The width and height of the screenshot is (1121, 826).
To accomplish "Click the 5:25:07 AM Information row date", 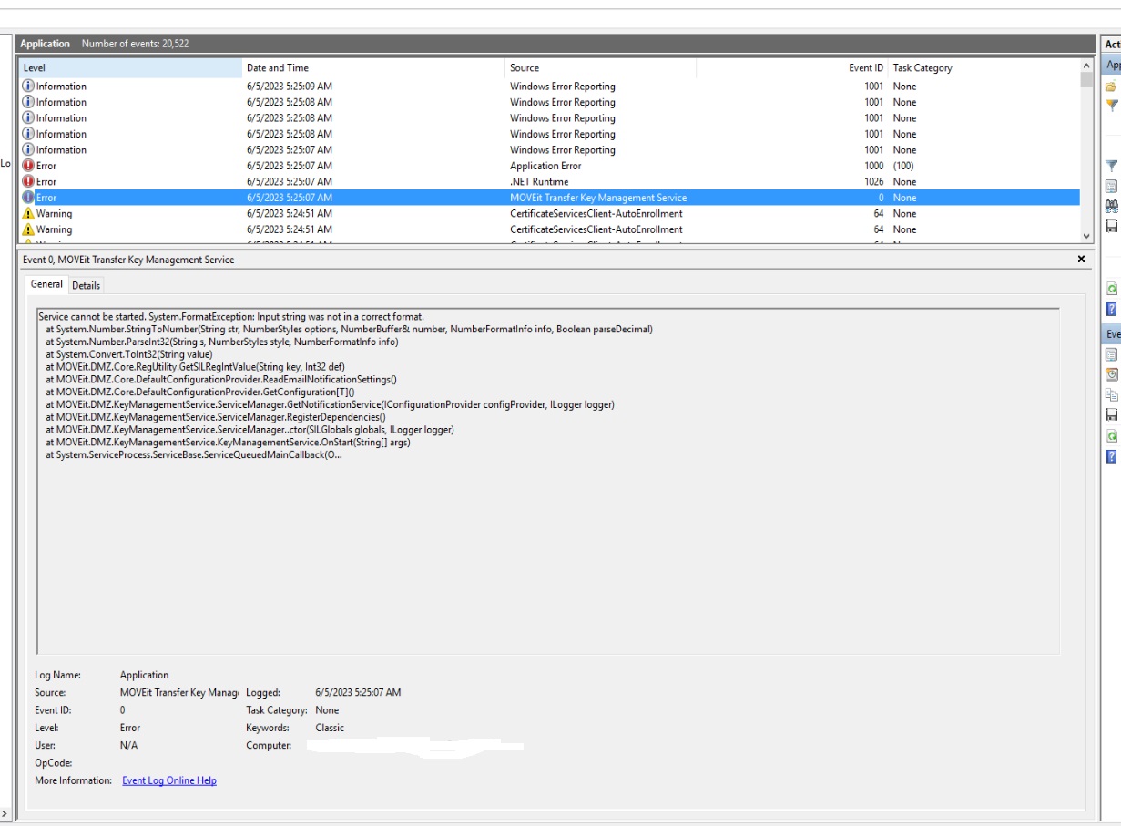I will point(290,150).
